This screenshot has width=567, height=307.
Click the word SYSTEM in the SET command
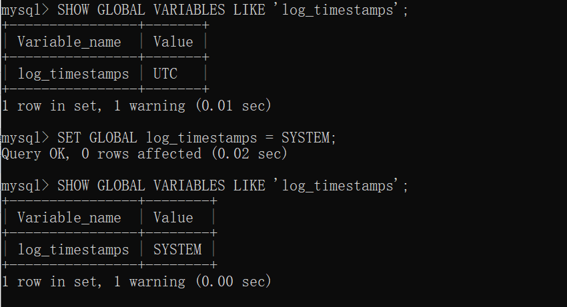(x=306, y=138)
